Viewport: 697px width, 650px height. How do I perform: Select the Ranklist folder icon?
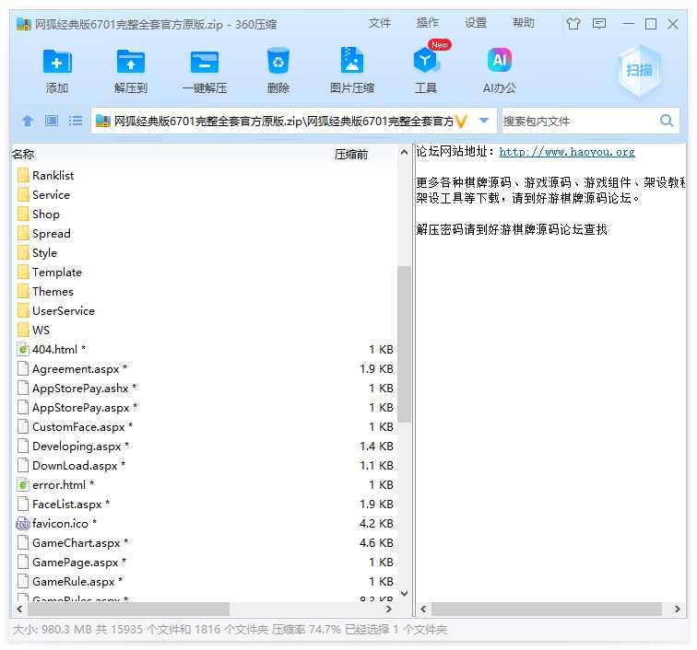click(x=23, y=175)
